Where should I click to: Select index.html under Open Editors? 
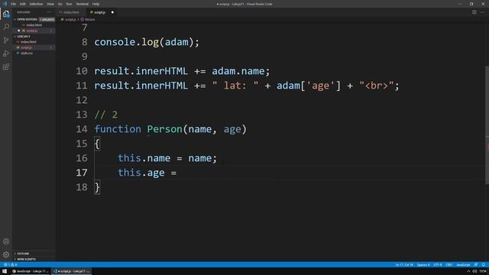pyautogui.click(x=34, y=25)
